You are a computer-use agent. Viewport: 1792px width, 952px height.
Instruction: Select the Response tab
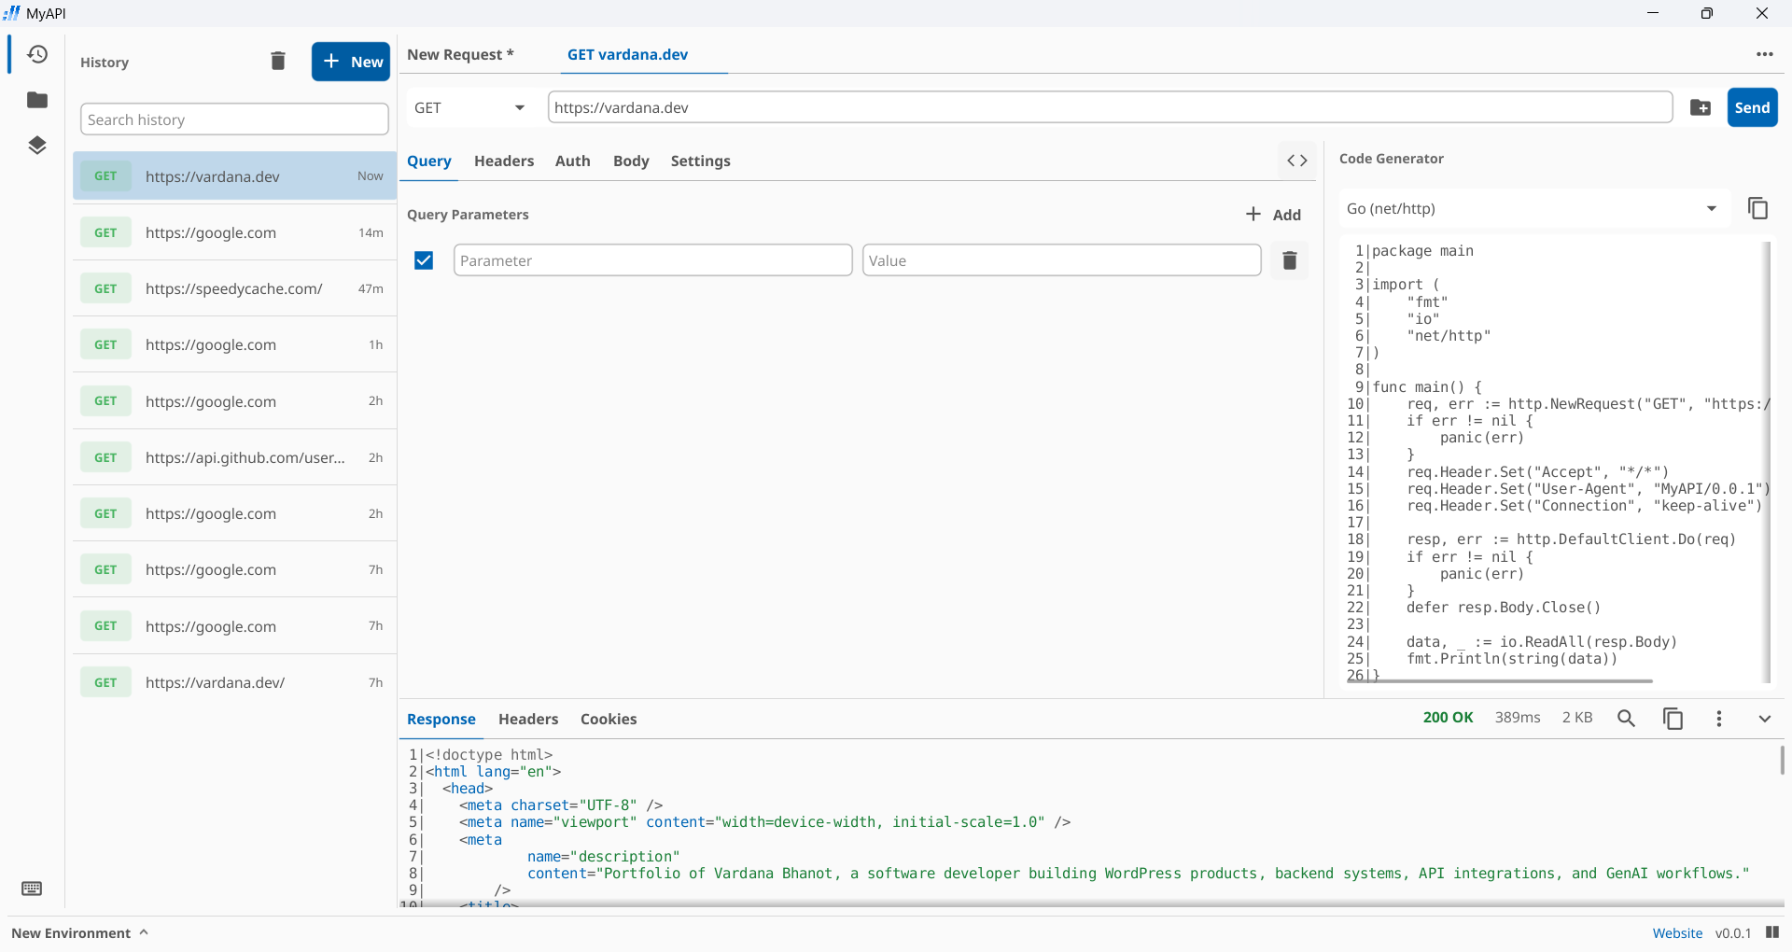point(441,719)
